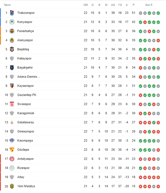Click the P points column header
This screenshot has width=166, height=193.
(134, 5)
